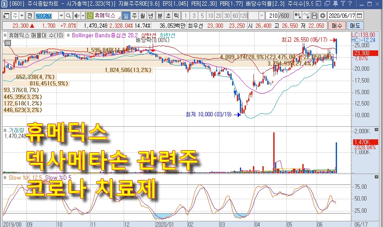Screen dimensions: 383x227
Task: Select interval 120 button
Action: 243,16
